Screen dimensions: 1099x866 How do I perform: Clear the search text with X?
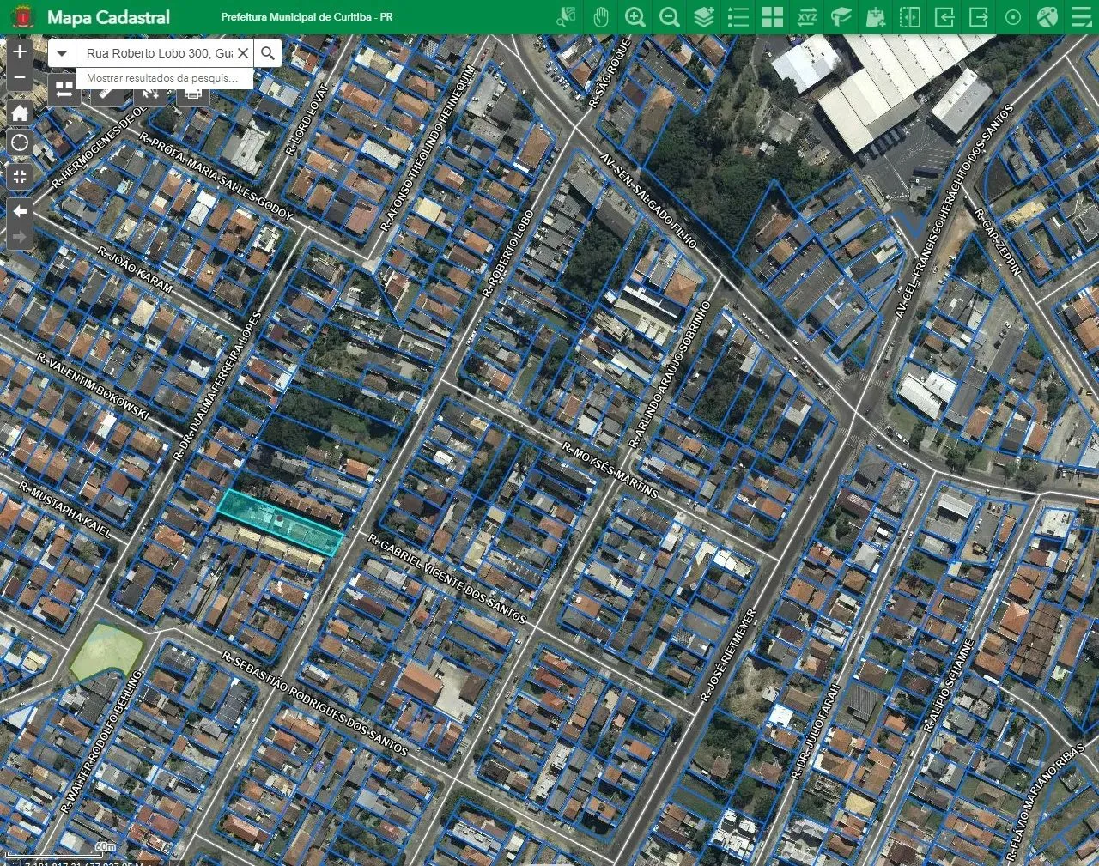243,53
